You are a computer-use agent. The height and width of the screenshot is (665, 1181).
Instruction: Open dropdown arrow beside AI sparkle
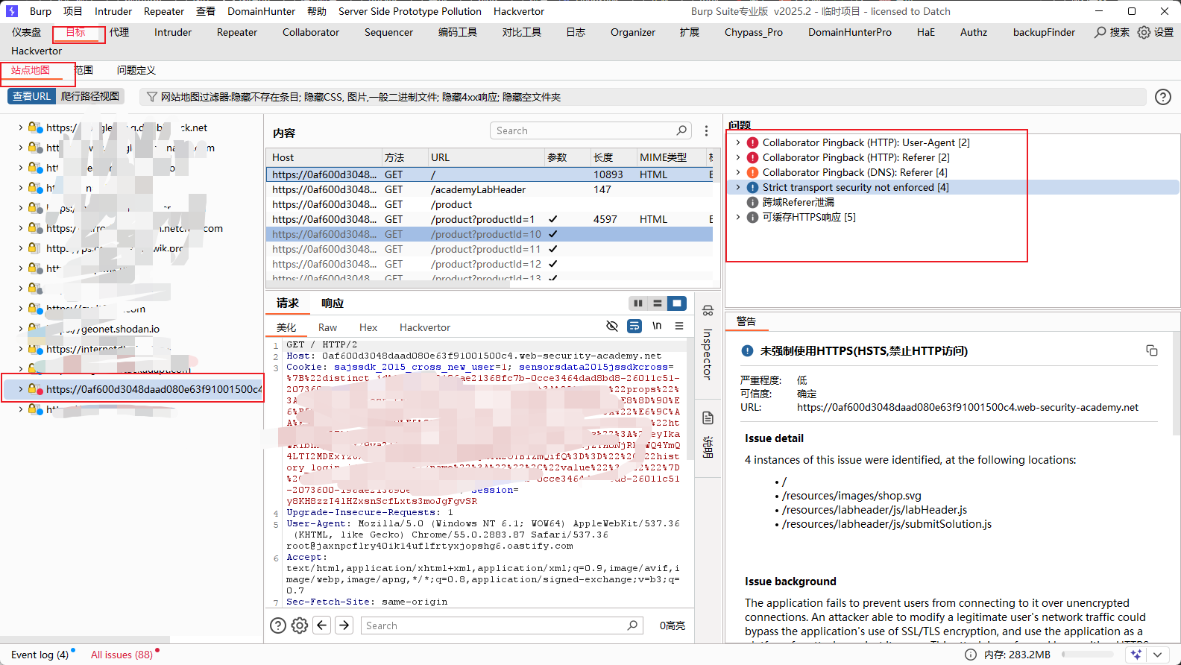click(x=1157, y=655)
